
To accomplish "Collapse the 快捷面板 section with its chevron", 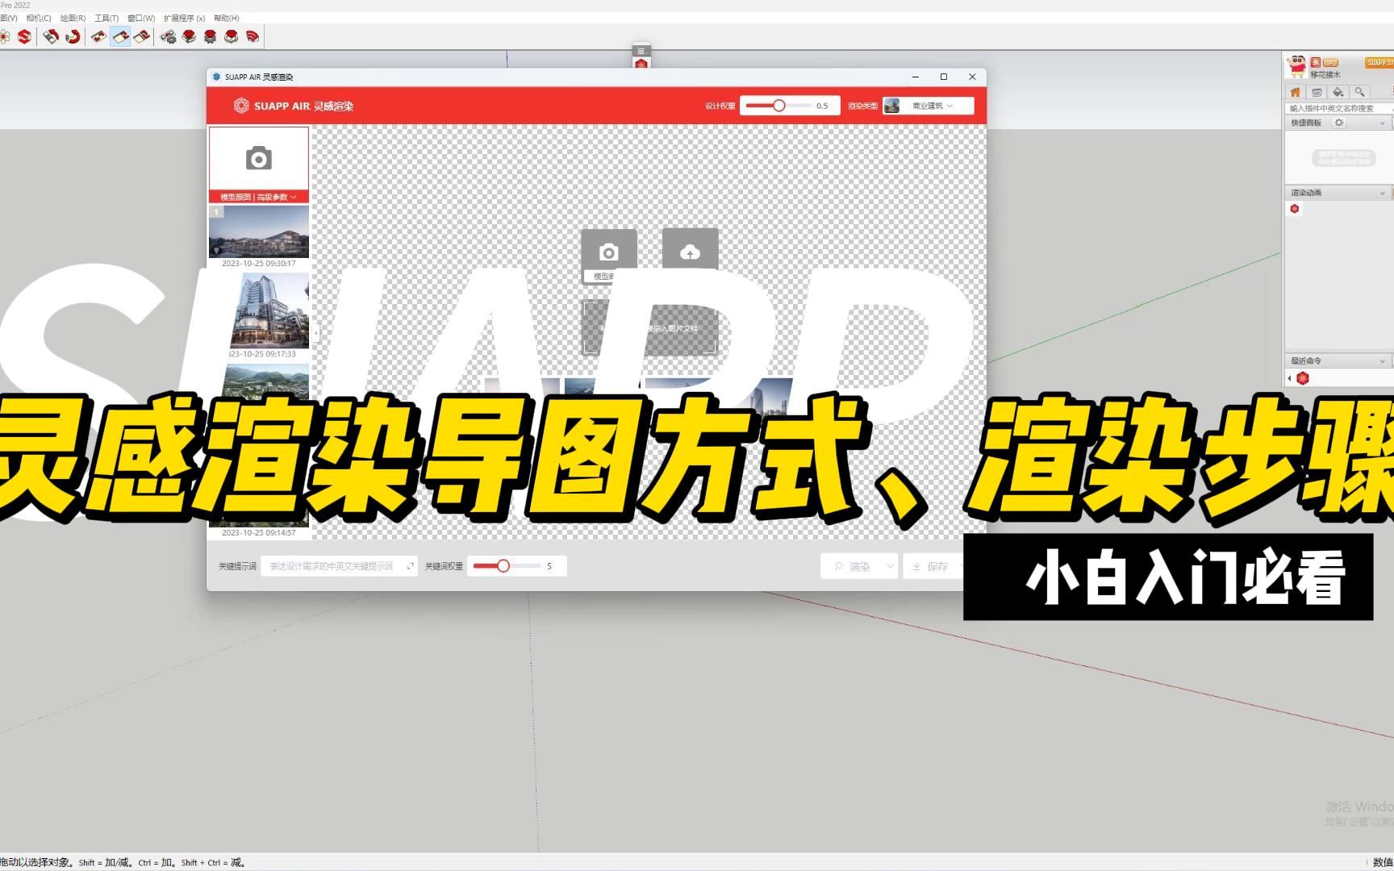I will coord(1382,122).
